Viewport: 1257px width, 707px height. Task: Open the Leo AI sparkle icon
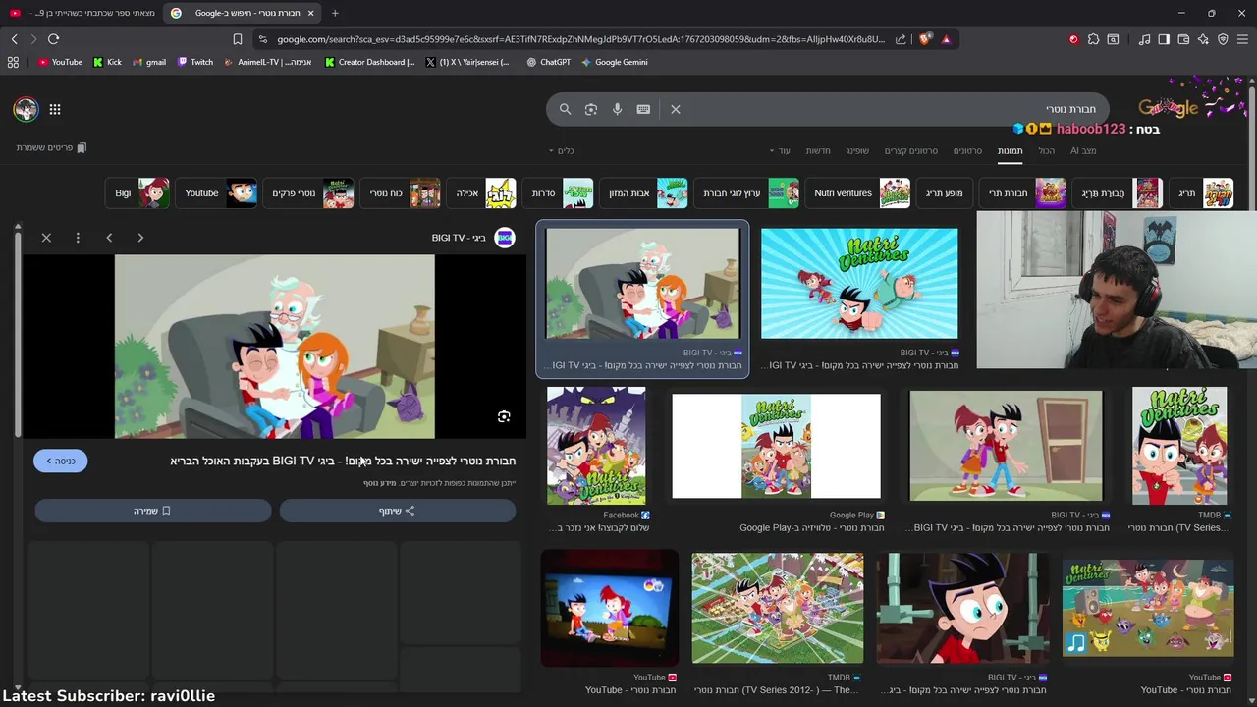1203,39
